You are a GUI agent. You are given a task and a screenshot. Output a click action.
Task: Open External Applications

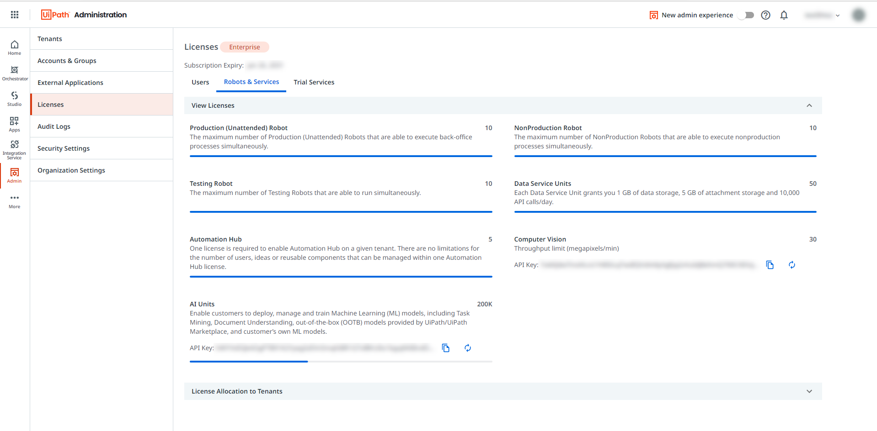[102, 83]
